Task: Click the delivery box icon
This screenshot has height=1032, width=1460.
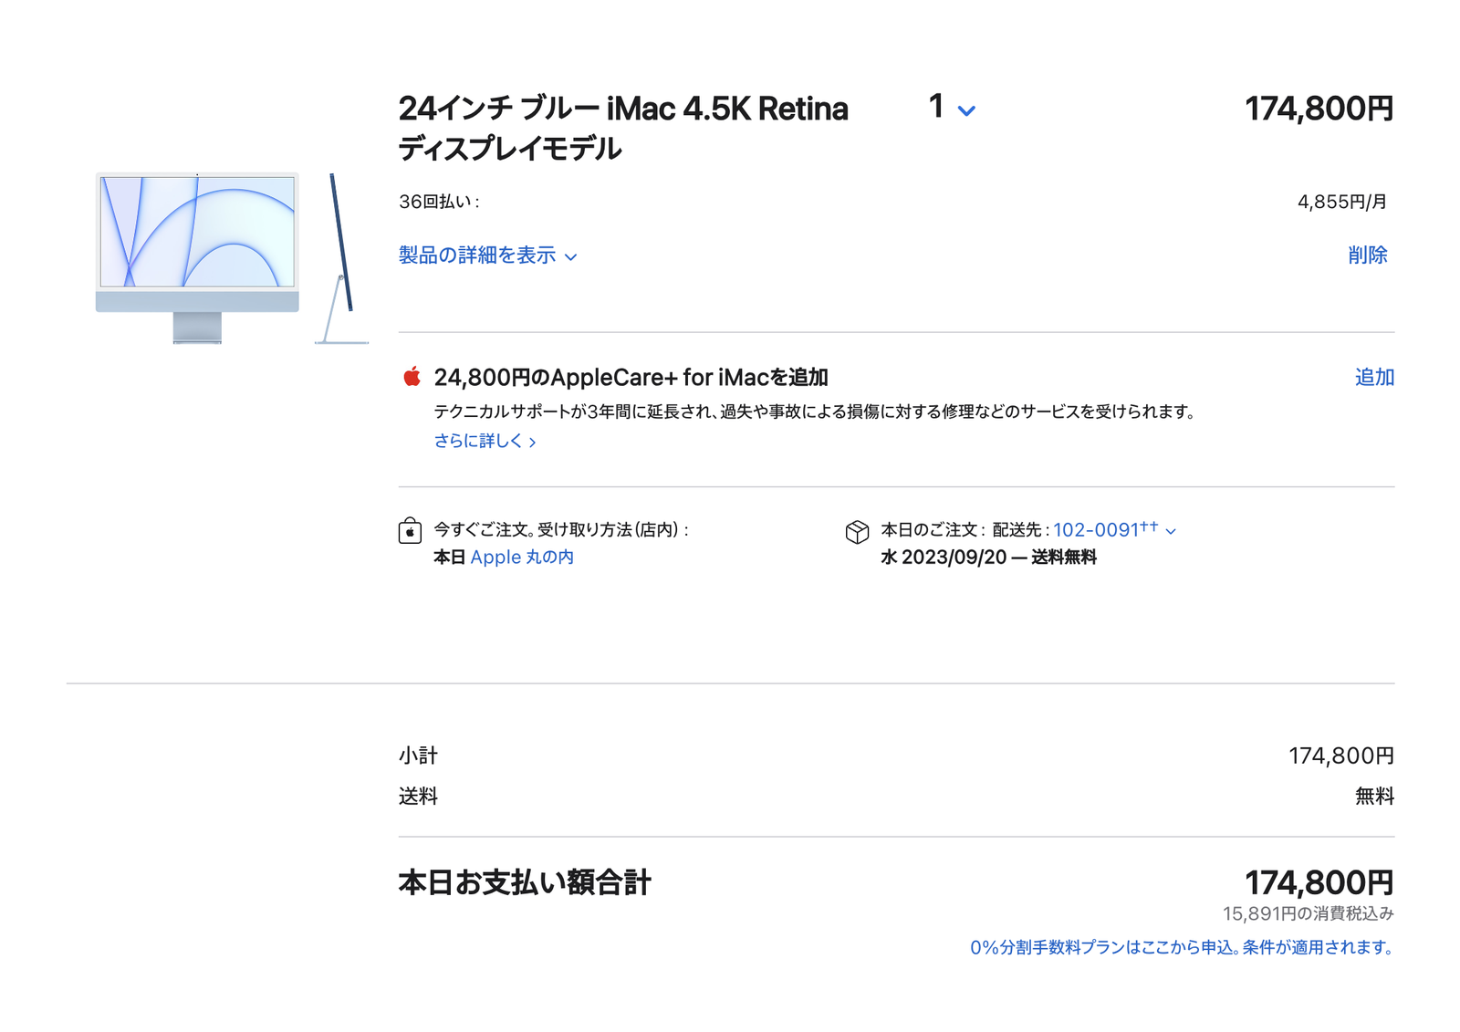Action: (x=857, y=532)
